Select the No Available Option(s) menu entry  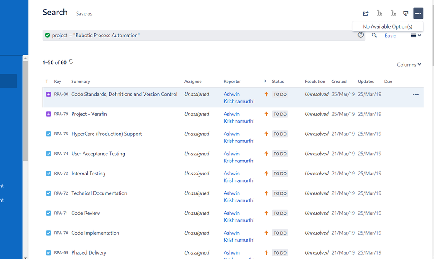(x=387, y=26)
